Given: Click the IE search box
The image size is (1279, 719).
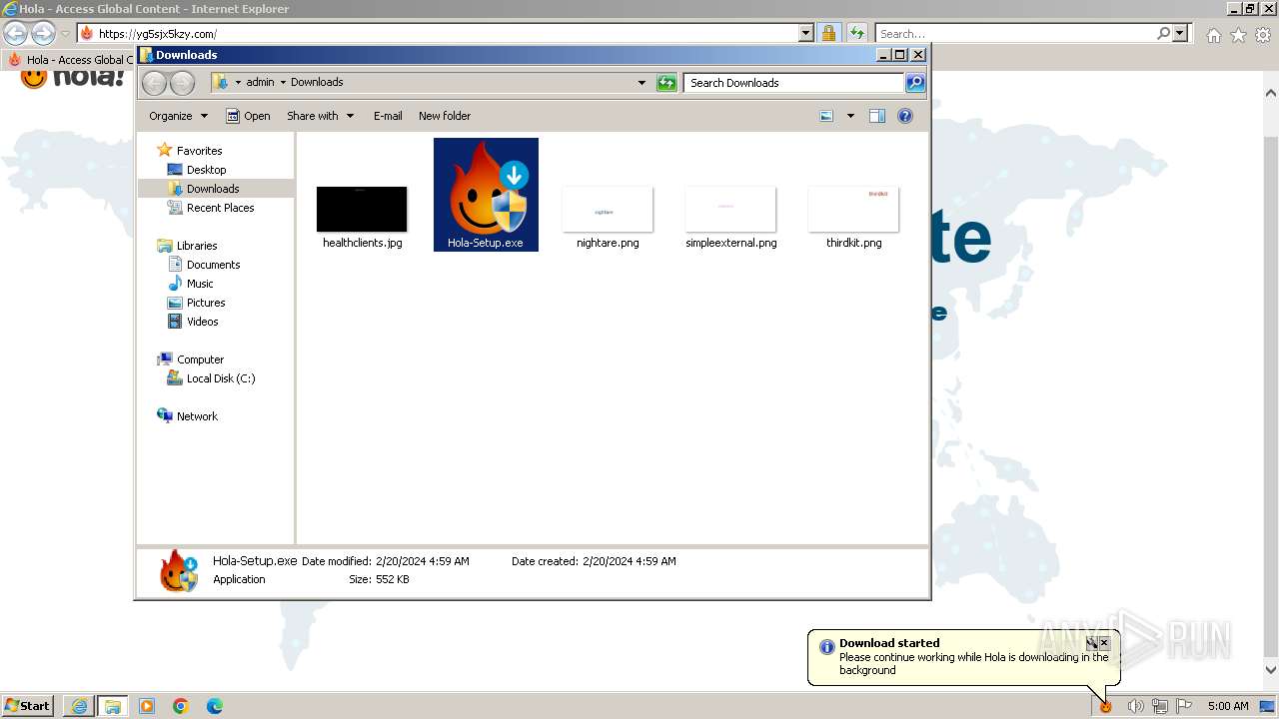Looking at the screenshot, I should pyautogui.click(x=1014, y=33).
